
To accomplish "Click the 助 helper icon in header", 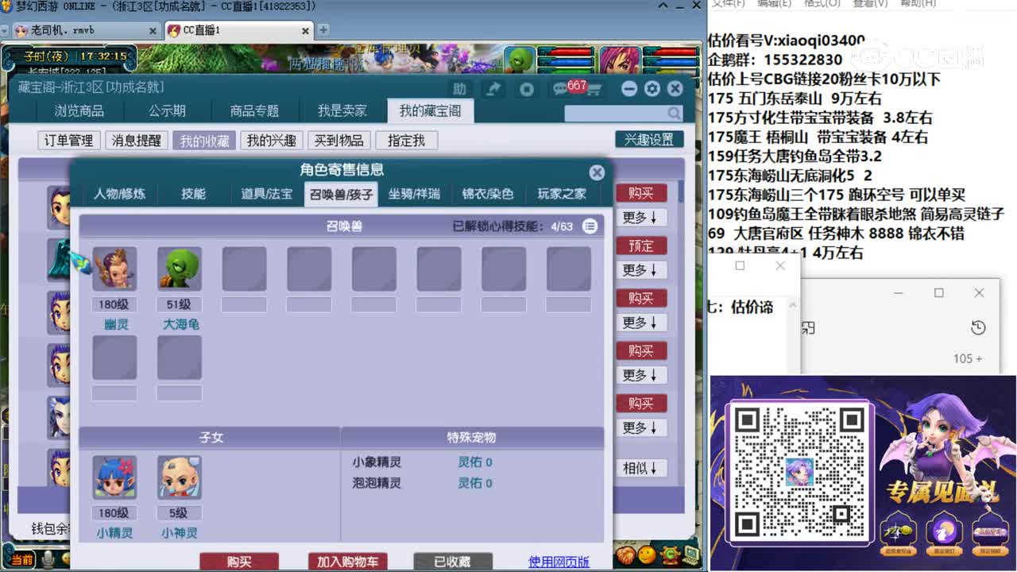I will pyautogui.click(x=459, y=89).
